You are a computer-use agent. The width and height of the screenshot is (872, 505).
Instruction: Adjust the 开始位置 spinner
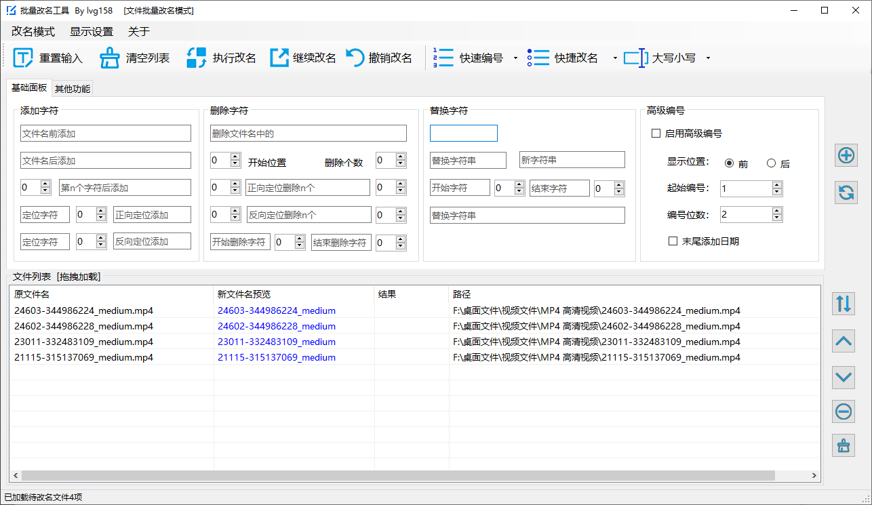(236, 160)
